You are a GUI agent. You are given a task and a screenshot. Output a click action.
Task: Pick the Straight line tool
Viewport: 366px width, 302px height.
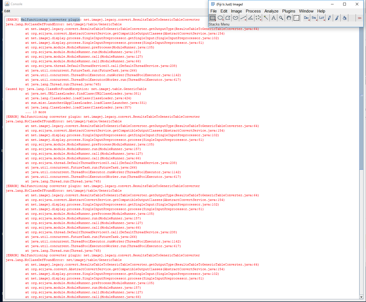coord(243,18)
